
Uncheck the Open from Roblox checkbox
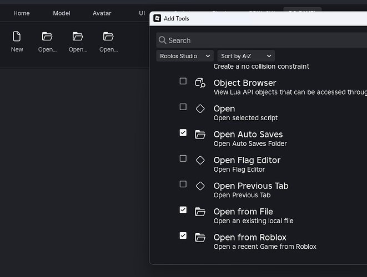(183, 235)
